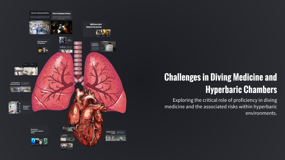
Task: Open the 'Management and Prevention of Pneumothorax' slide
Action: click(20, 107)
